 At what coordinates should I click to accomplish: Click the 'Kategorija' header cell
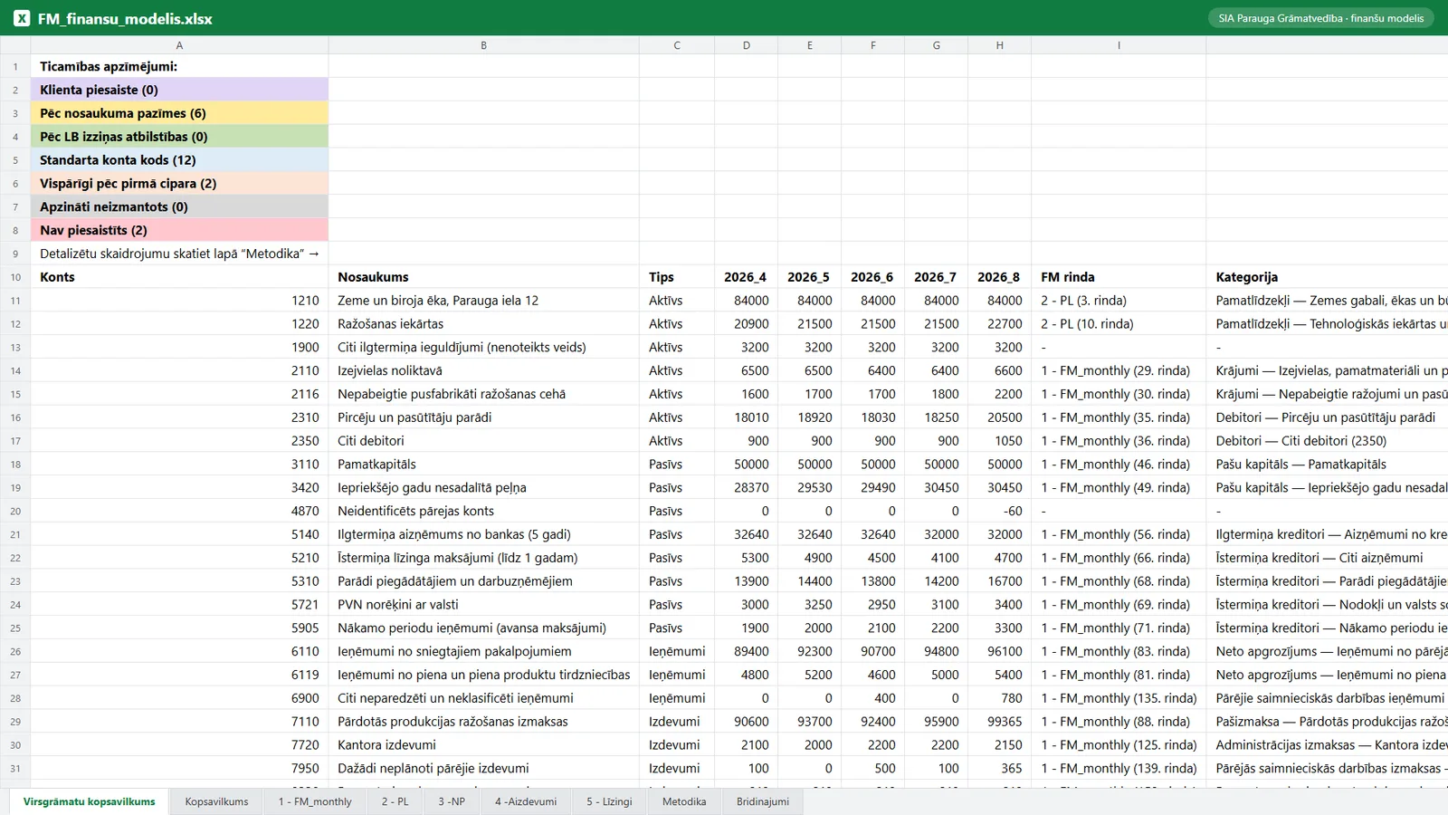[x=1327, y=277]
